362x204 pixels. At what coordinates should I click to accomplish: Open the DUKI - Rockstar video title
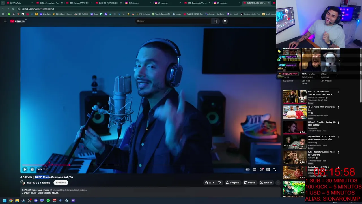point(321,153)
